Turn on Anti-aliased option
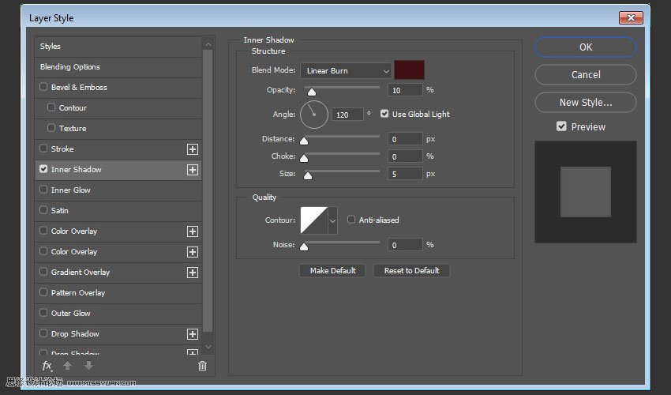The image size is (671, 395). point(351,220)
